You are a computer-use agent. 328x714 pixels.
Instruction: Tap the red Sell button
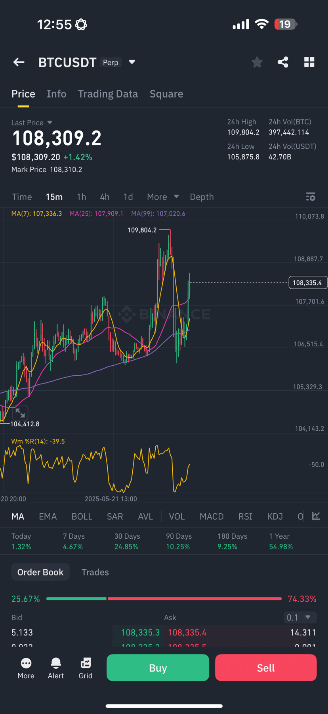[x=266, y=668]
